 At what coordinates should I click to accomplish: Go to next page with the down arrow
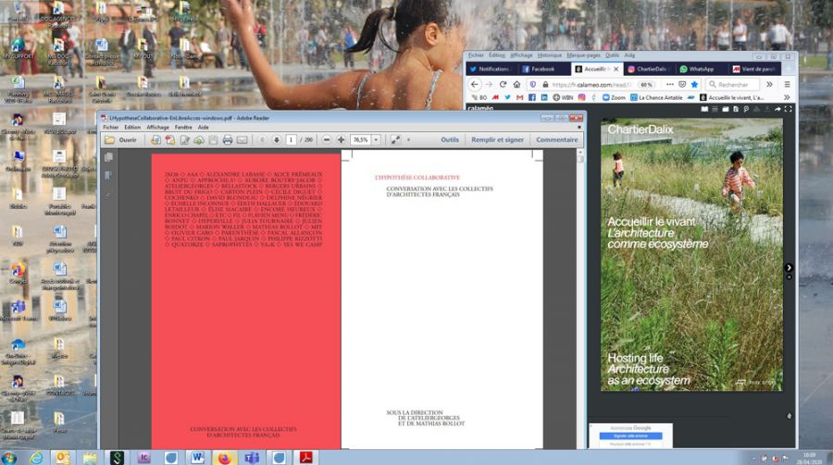pyautogui.click(x=277, y=140)
